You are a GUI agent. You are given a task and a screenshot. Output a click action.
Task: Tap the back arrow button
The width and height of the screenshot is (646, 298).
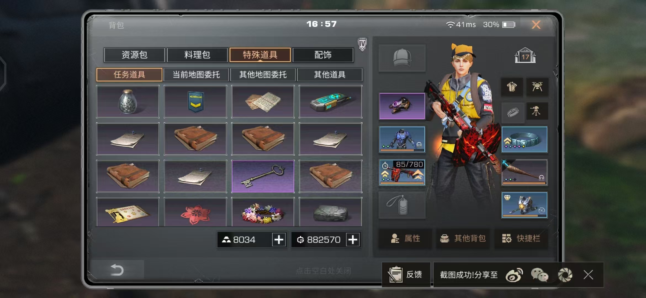117,270
